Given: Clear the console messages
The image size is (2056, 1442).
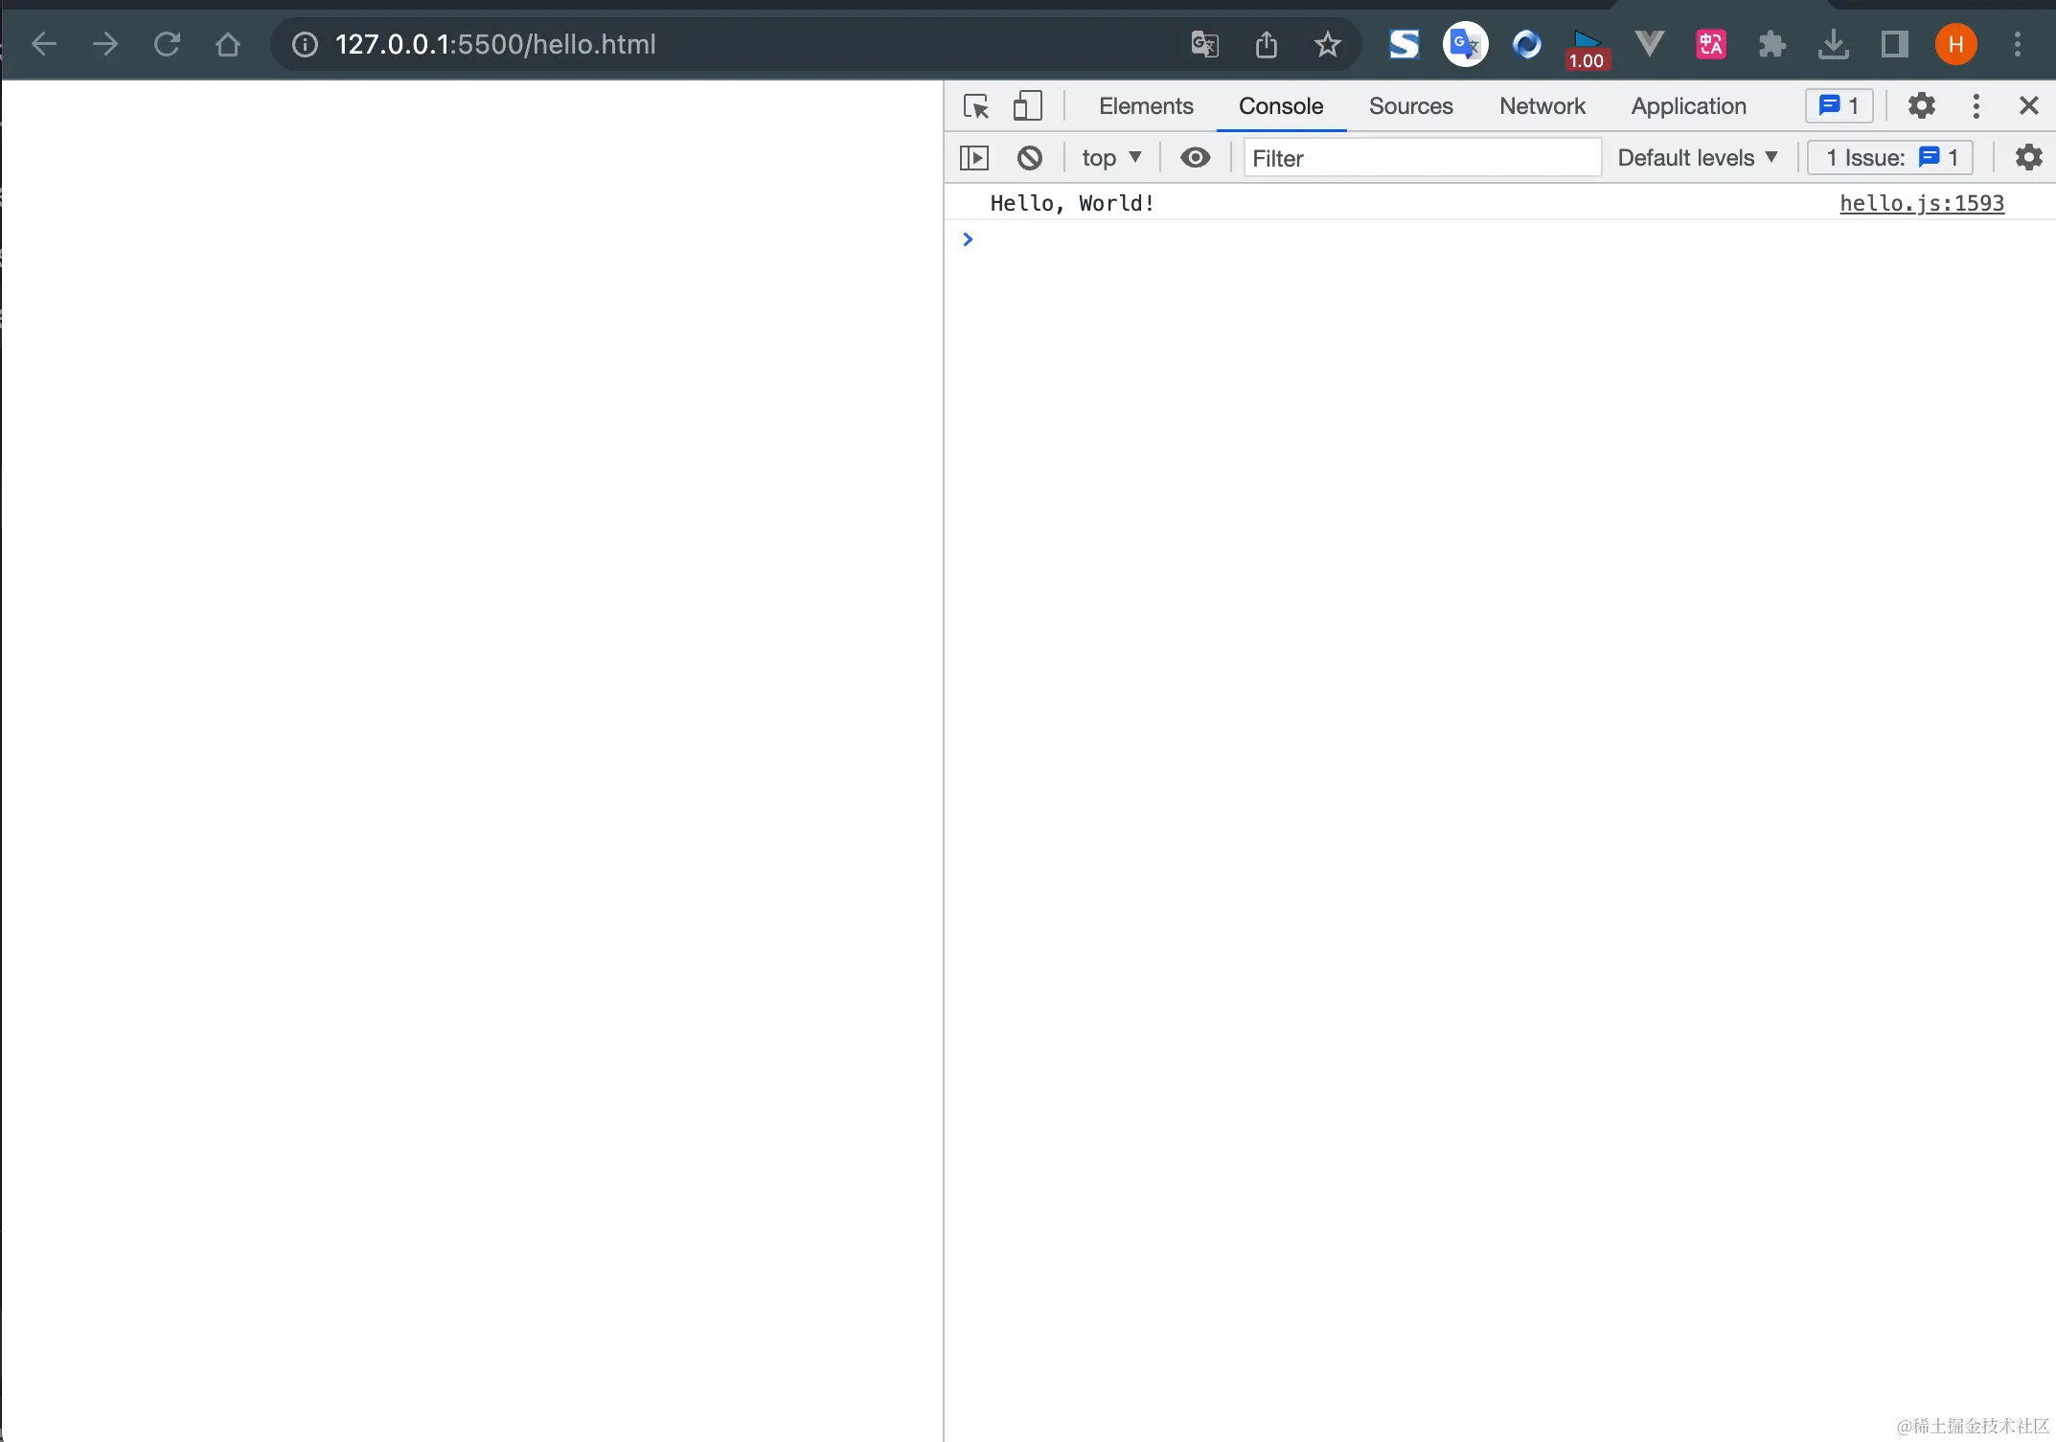Looking at the screenshot, I should (x=1030, y=157).
